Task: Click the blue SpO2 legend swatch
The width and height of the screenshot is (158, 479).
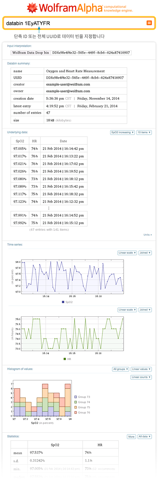Action: [63, 302]
